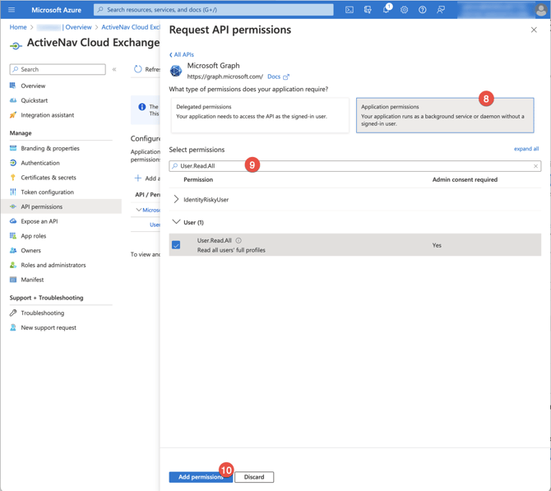The width and height of the screenshot is (551, 491).
Task: Open help question mark icon
Action: [x=423, y=10]
